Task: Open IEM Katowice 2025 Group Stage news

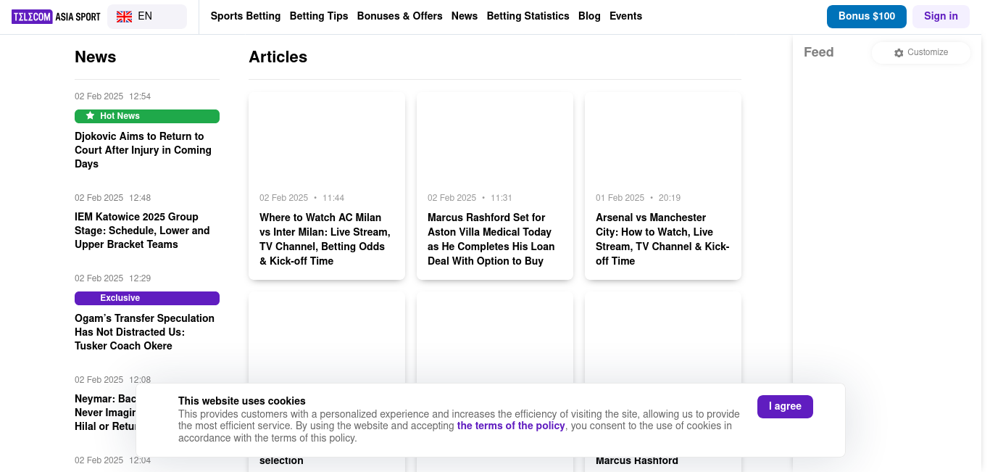Action: (x=142, y=231)
